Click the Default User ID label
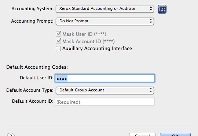Image resolution: width=198 pixels, height=136 pixels. [x=37, y=78]
